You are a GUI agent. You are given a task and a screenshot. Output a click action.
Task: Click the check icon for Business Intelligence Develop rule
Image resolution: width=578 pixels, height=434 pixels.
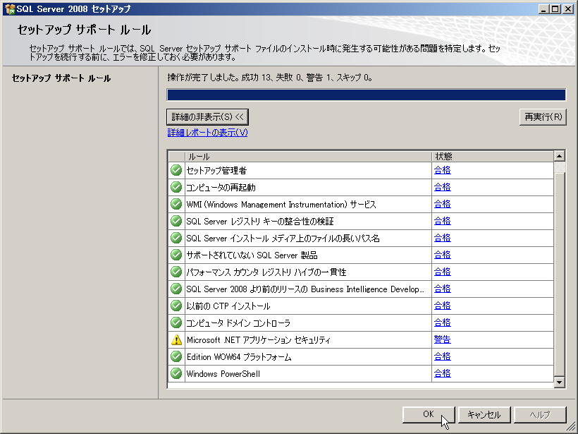click(176, 289)
